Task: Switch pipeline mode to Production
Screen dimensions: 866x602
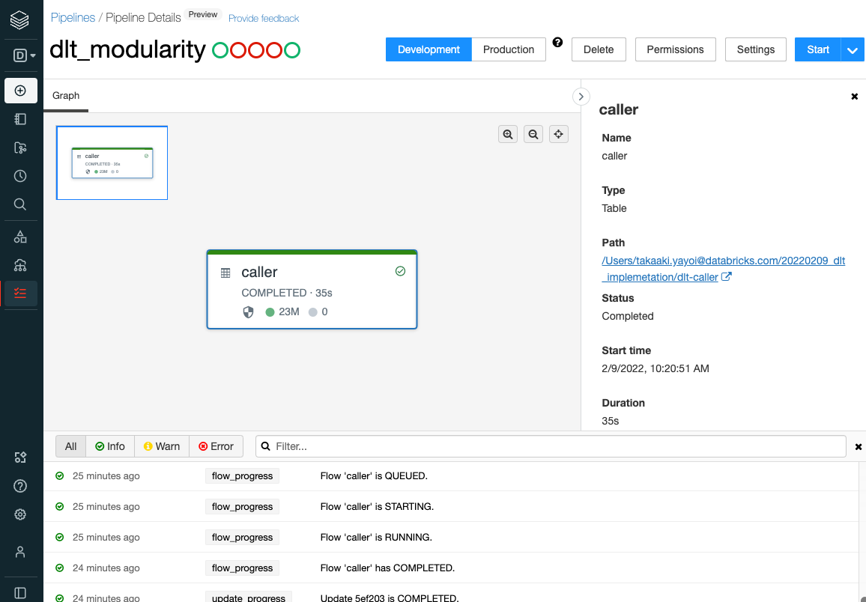Action: 509,49
